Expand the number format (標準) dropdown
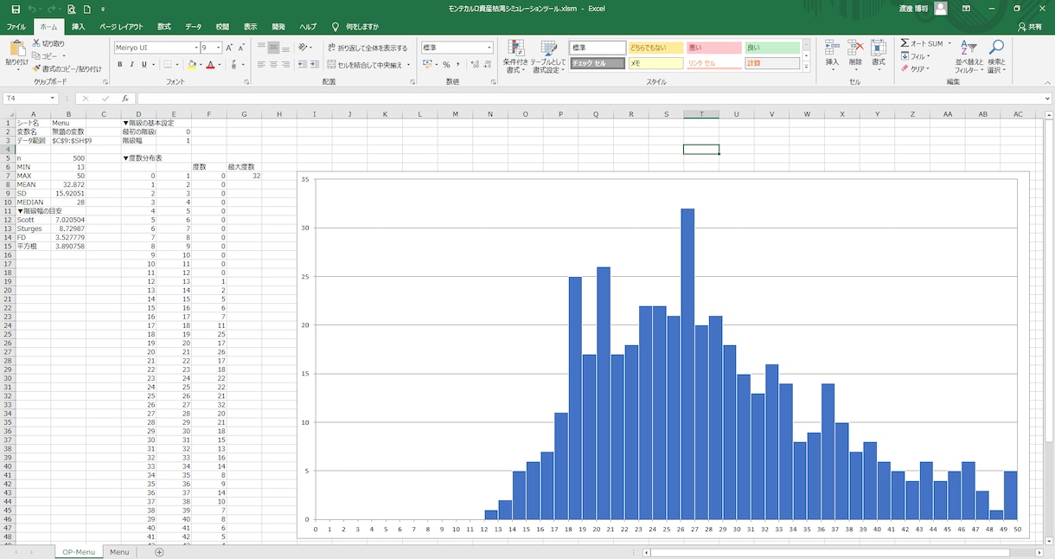This screenshot has height=559, width=1055. pos(489,48)
